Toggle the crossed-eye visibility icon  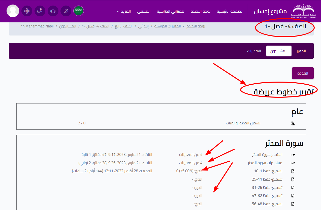click(66, 11)
